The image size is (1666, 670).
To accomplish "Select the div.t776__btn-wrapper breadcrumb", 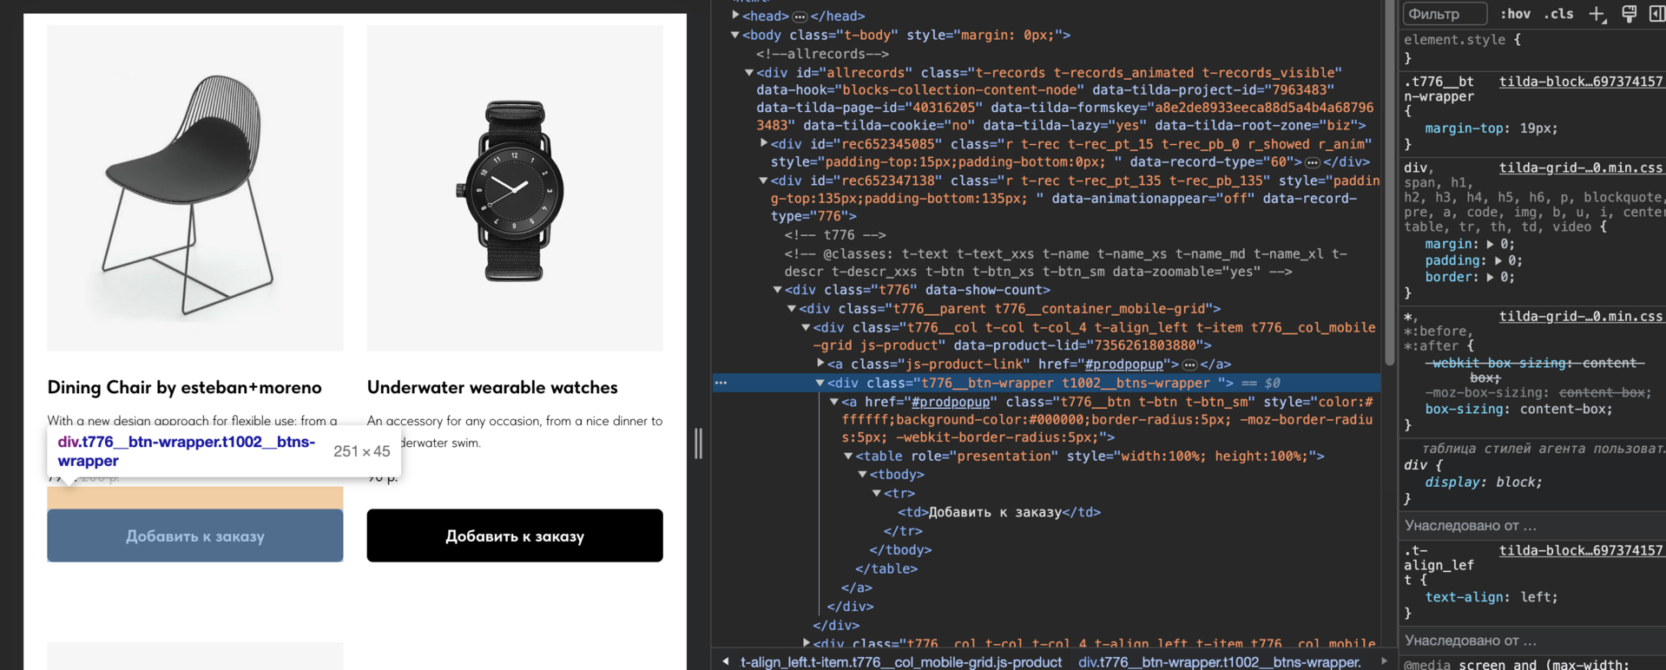I will (1219, 662).
